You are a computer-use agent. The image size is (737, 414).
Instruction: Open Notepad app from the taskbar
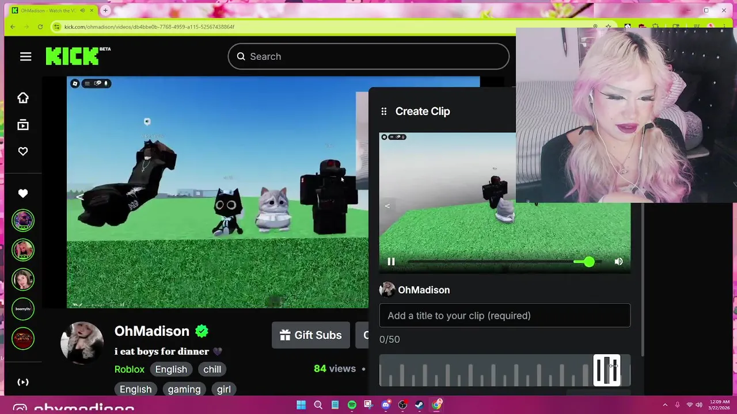tap(335, 405)
